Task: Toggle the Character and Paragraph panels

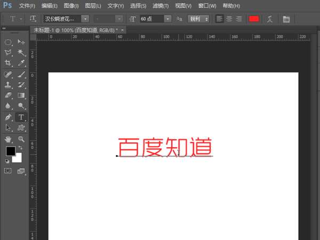Action: tap(286, 19)
